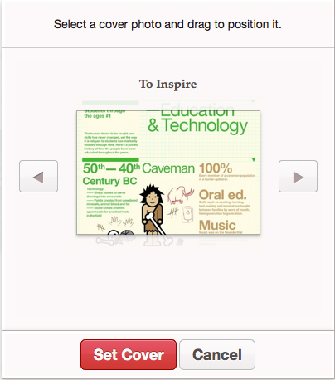This screenshot has width=335, height=380.
Task: Click the 'Oral ed.' heading
Action: (222, 195)
